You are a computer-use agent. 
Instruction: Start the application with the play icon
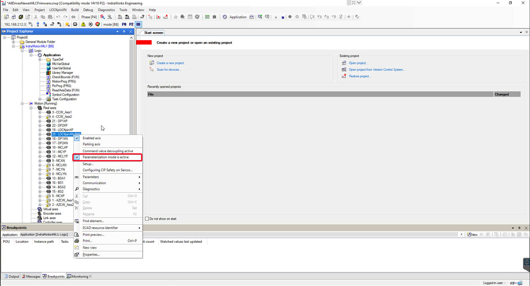276,17
